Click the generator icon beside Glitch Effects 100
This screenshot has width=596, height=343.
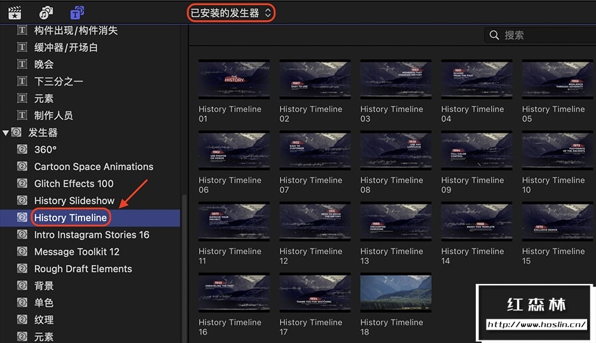point(22,184)
